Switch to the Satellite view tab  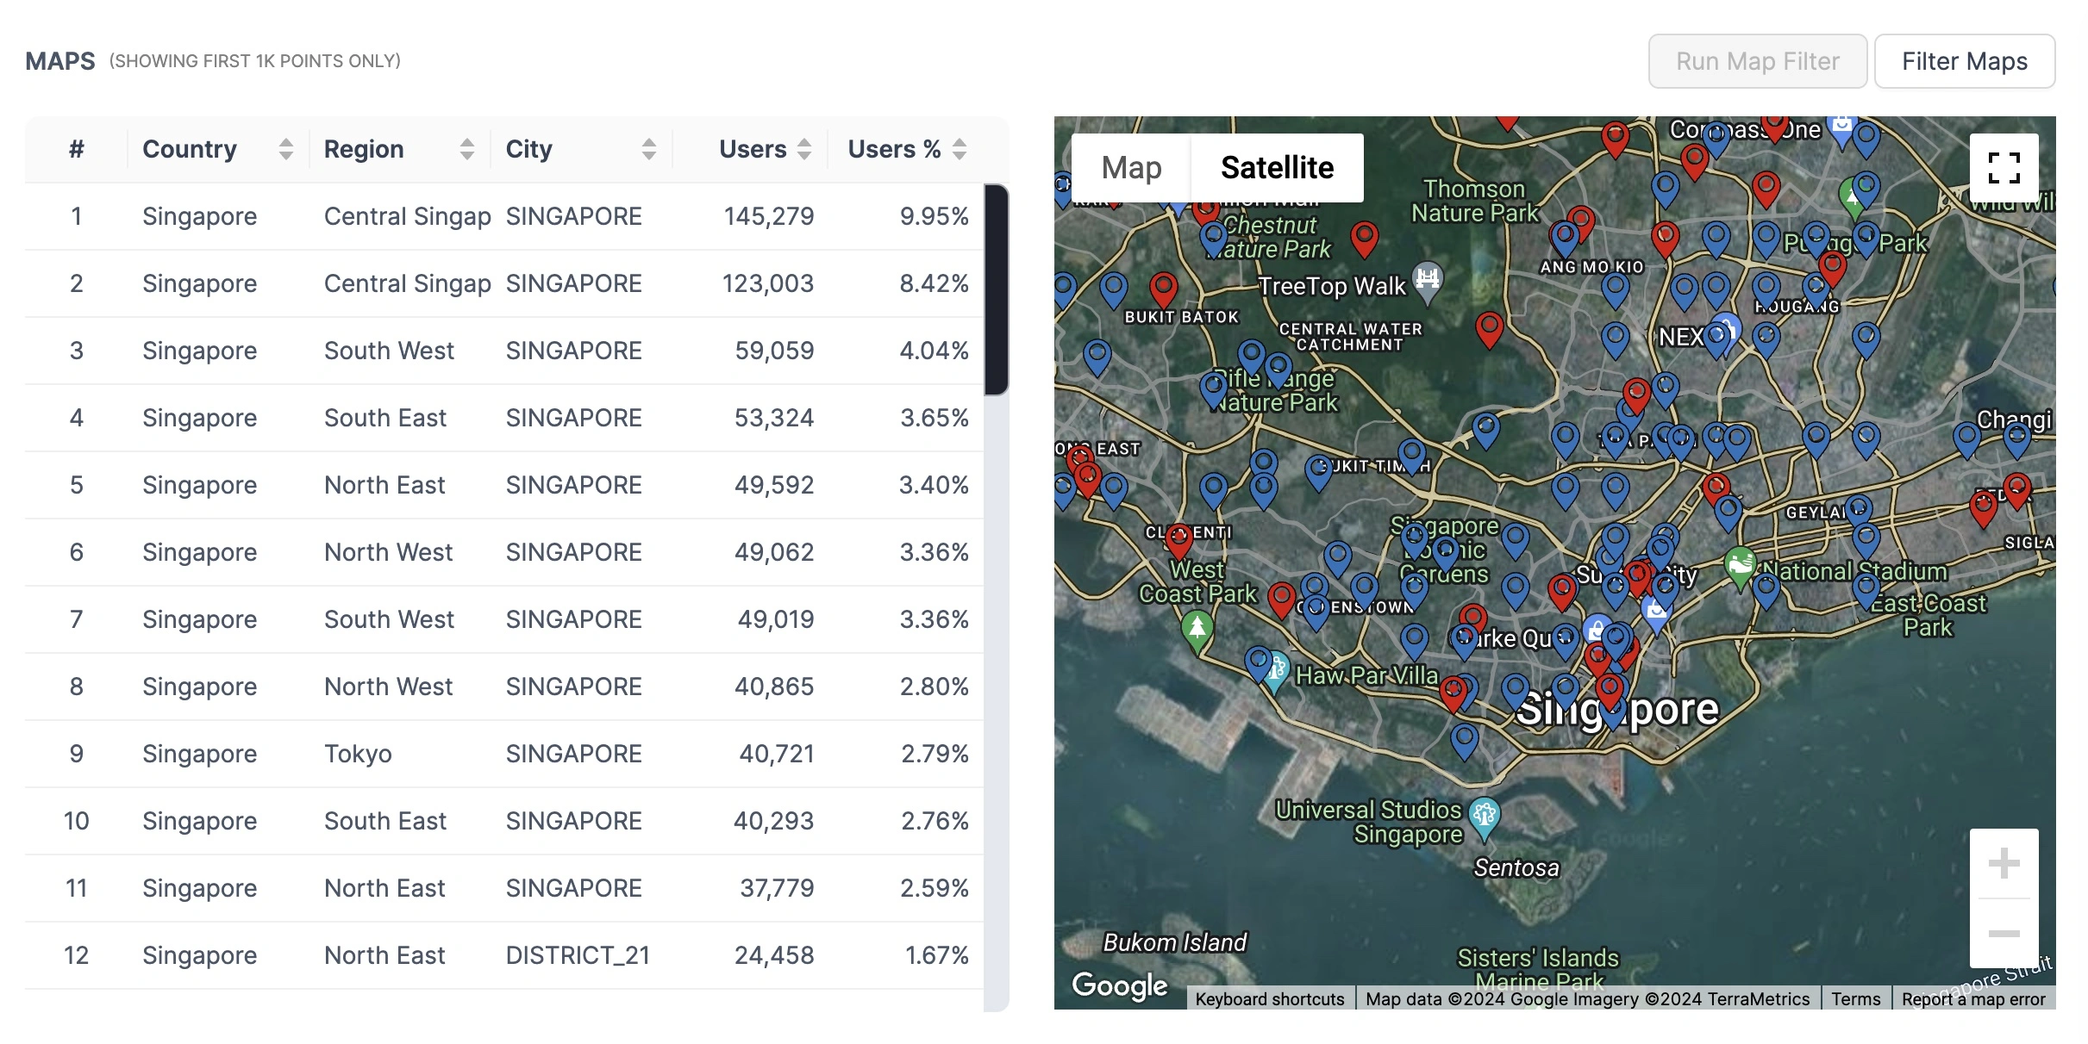click(x=1277, y=168)
